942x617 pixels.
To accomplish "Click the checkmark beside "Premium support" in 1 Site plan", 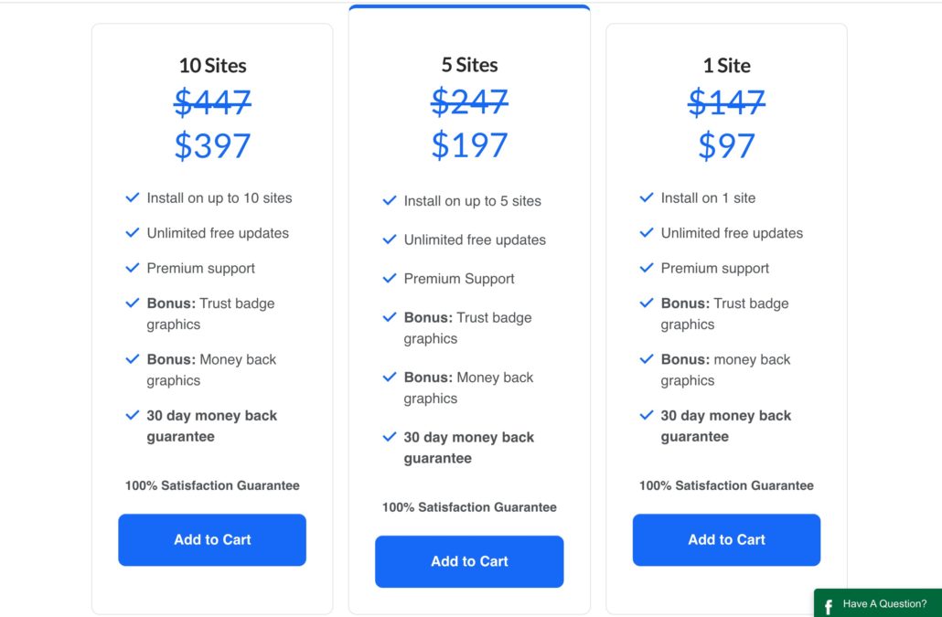I will (647, 268).
